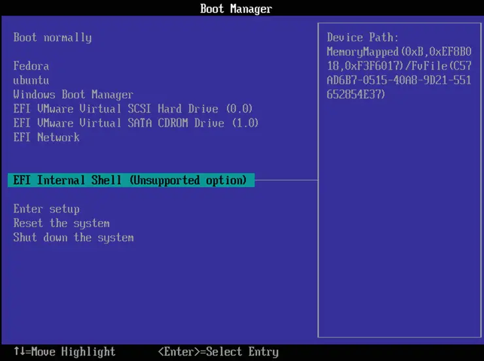Click the Boot Manager title text
The image size is (484, 361).
(x=236, y=8)
